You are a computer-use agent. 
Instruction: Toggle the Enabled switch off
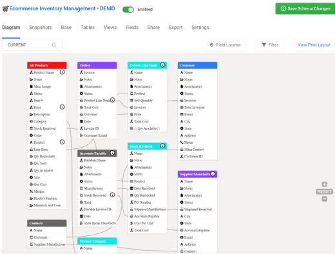128,10
